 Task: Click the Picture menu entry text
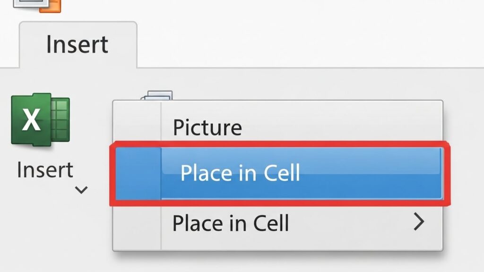point(207,127)
